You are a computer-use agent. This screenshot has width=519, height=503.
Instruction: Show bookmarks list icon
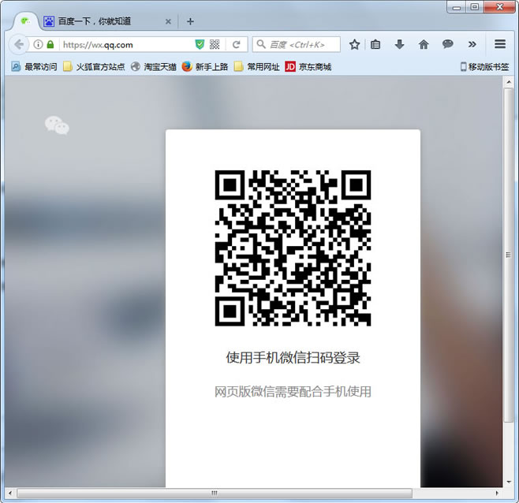point(375,44)
